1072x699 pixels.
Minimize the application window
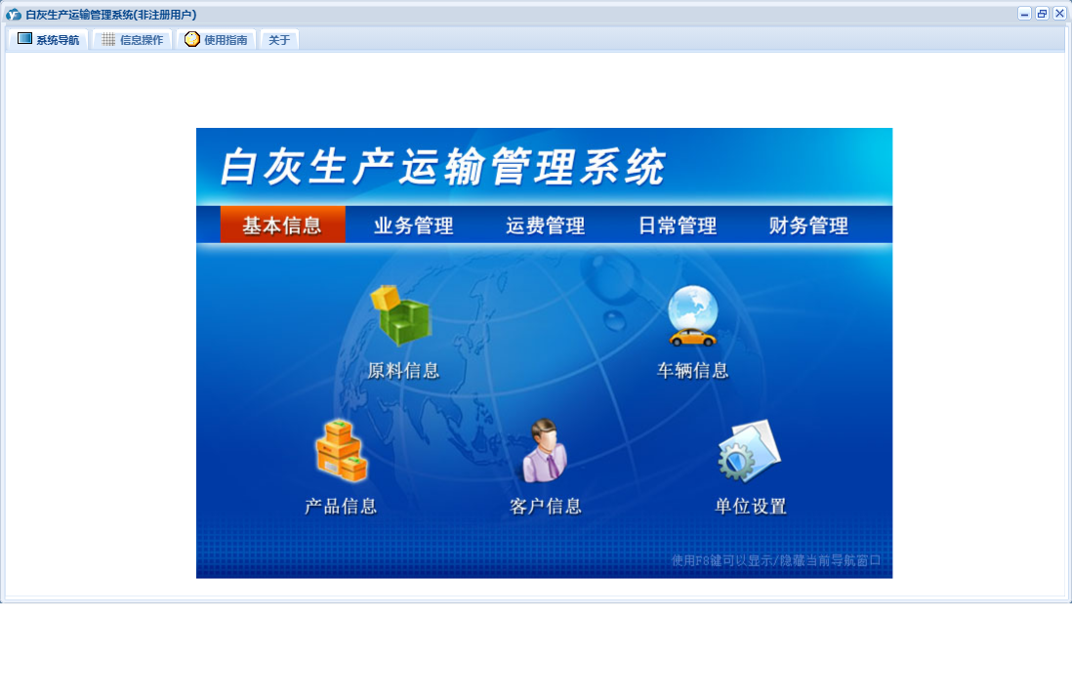click(x=1024, y=14)
